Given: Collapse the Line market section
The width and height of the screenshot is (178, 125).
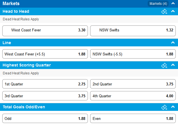Looking at the screenshot, I should coord(173,43).
